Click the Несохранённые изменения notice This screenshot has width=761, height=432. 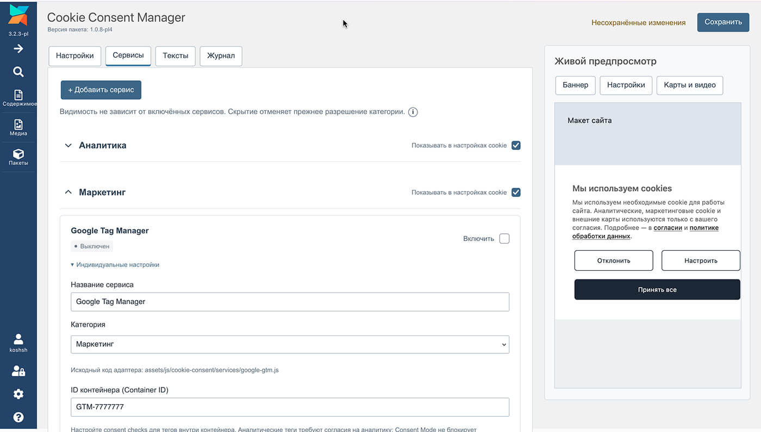(x=638, y=23)
